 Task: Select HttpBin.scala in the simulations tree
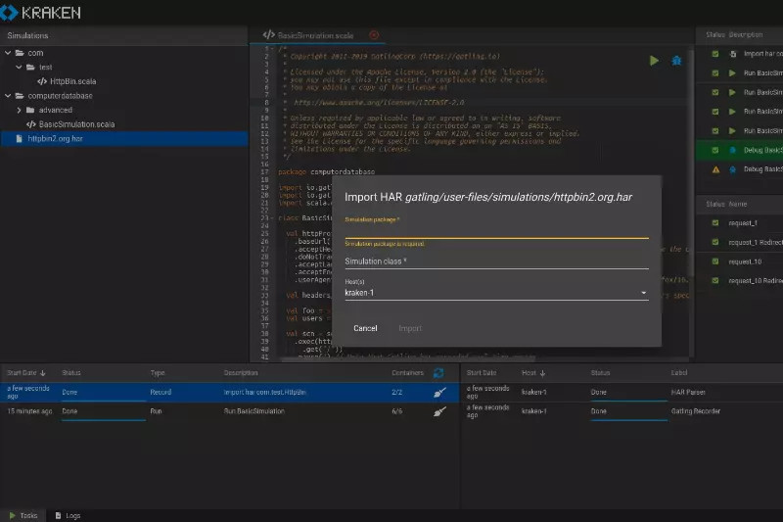[x=72, y=81]
